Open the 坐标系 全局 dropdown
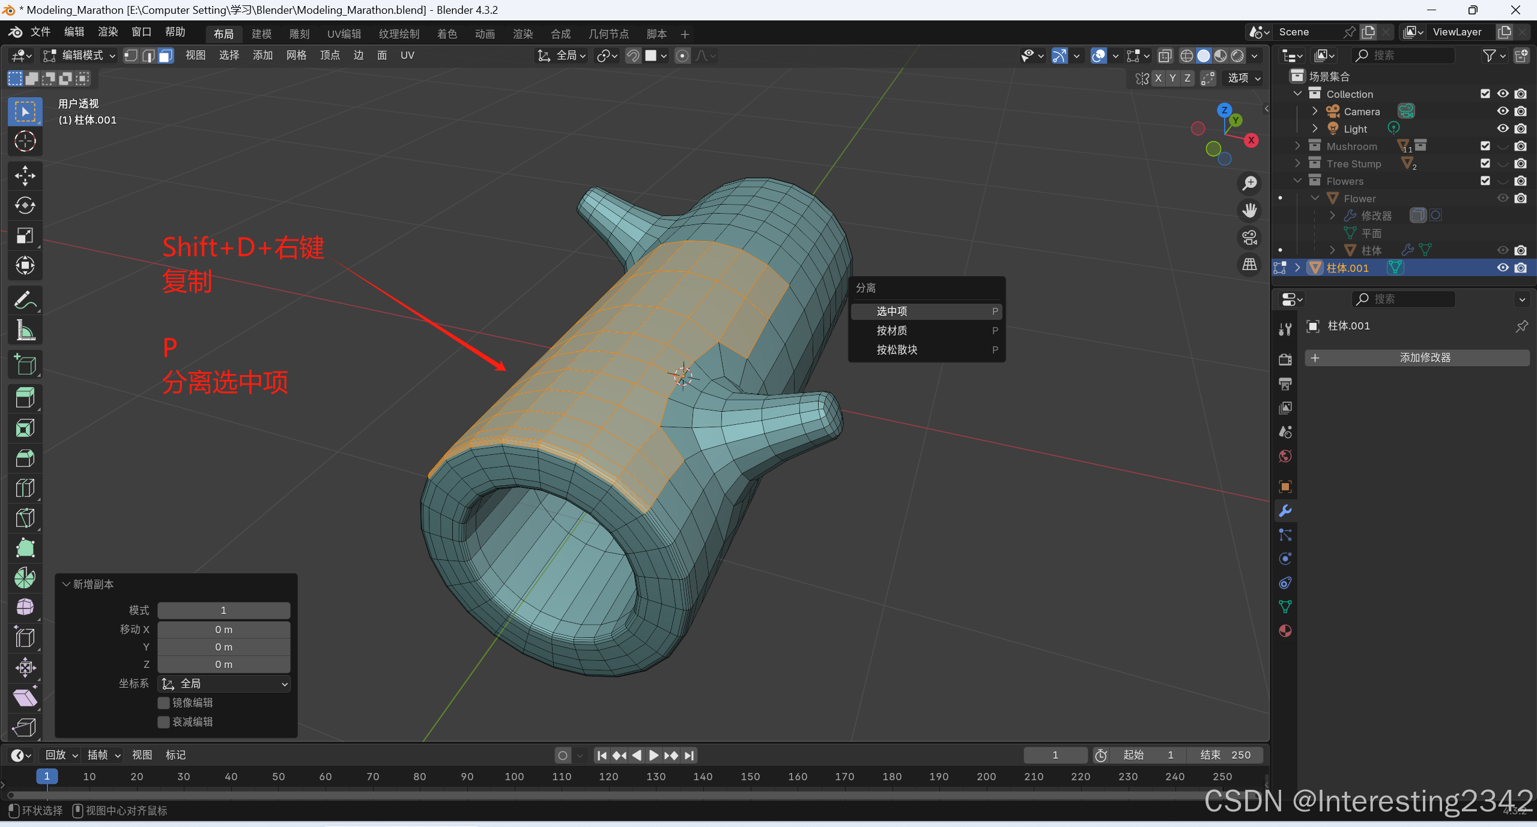The image size is (1537, 827). (224, 684)
